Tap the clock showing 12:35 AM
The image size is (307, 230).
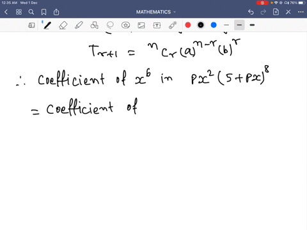pyautogui.click(x=10, y=3)
